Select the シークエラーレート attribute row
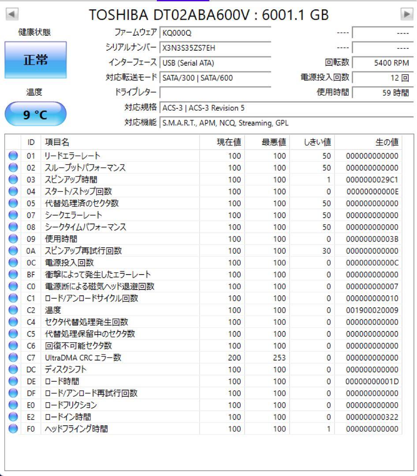417x476 pixels. tap(132, 215)
